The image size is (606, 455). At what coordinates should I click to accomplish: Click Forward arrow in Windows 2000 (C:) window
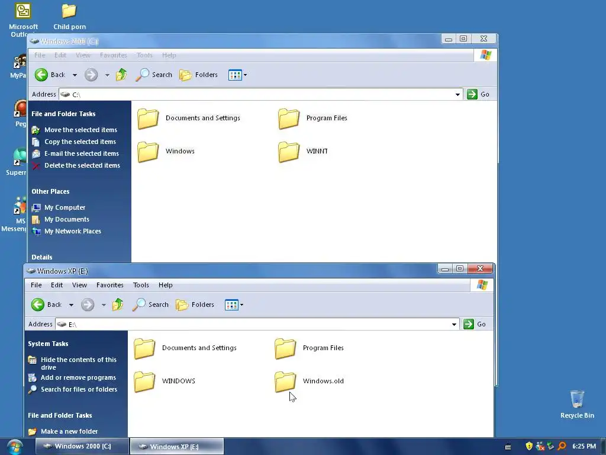(x=91, y=75)
